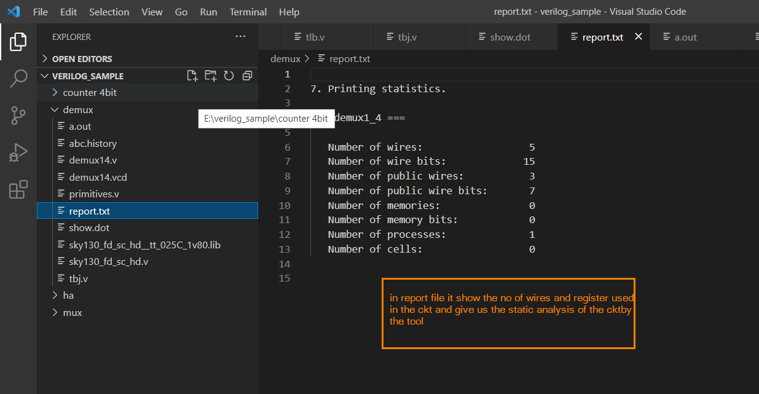This screenshot has height=394, width=759.
Task: Open the Go menu
Action: pyautogui.click(x=181, y=12)
